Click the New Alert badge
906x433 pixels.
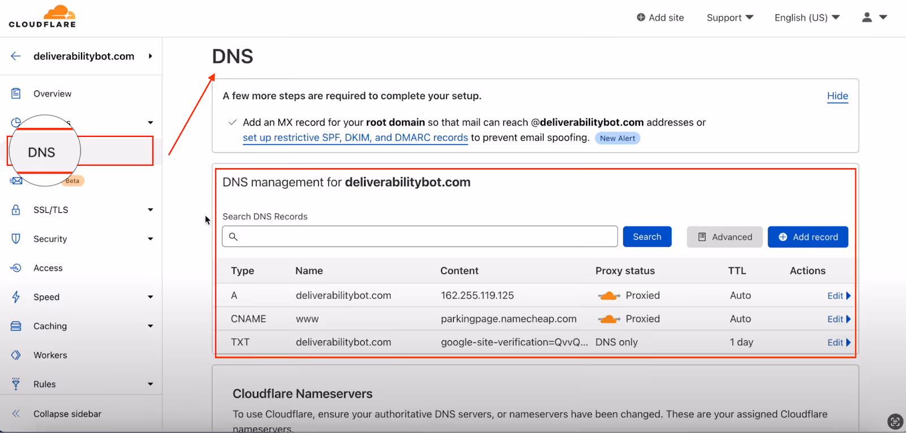[x=617, y=138]
